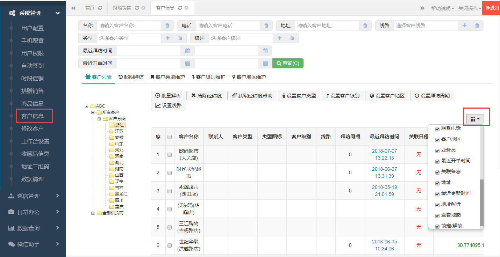The width and height of the screenshot is (500, 257).
Task: Collapse the 系统管理 sidebar section
Action: tap(58, 13)
